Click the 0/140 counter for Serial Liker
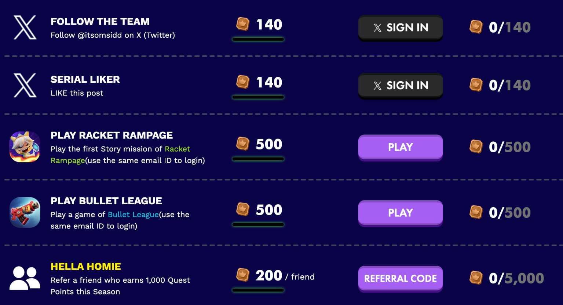This screenshot has width=563, height=305. tap(509, 85)
